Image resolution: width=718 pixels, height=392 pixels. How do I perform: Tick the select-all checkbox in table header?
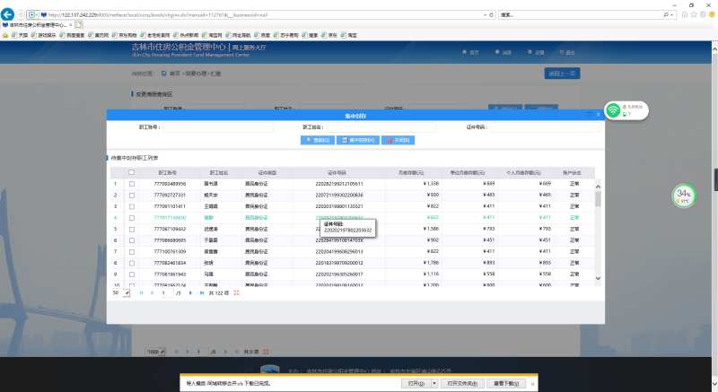[x=131, y=172]
